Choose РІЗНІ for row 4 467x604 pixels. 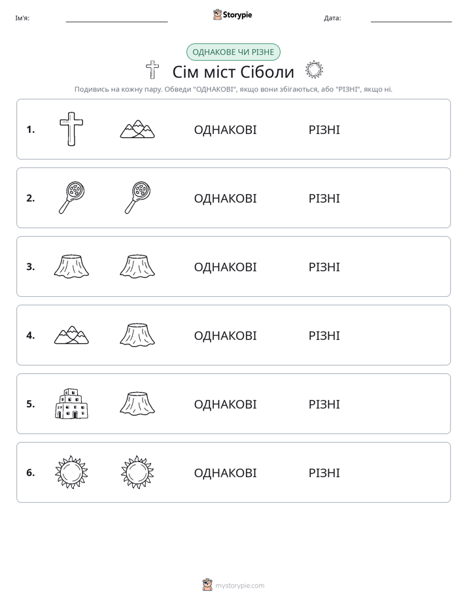coord(324,335)
